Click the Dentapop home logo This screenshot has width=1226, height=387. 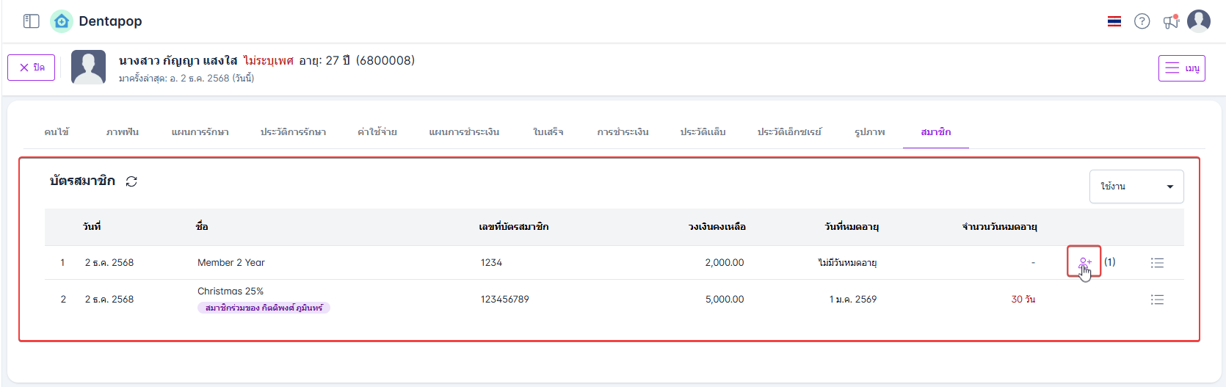coord(62,21)
